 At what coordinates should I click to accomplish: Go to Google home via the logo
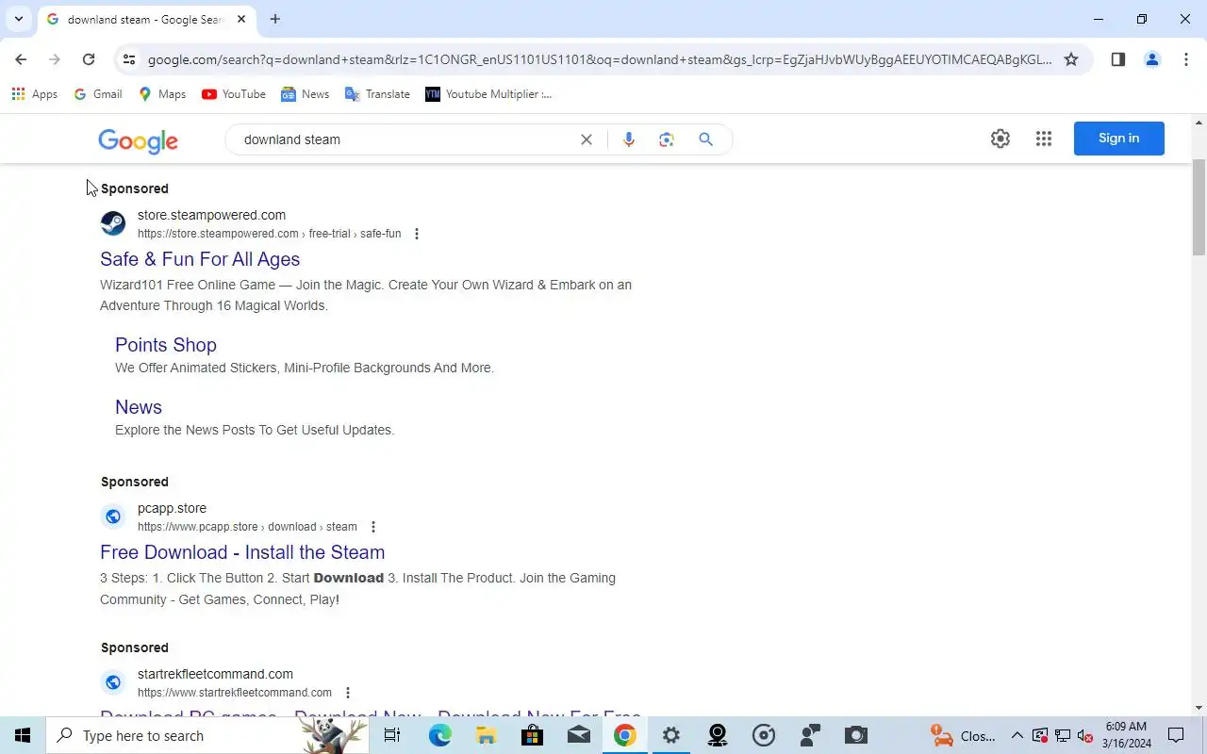click(x=138, y=140)
